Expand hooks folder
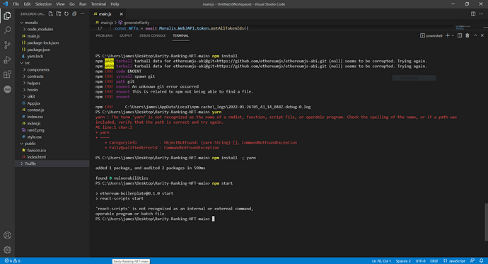The height and width of the screenshot is (264, 488). (x=52, y=90)
